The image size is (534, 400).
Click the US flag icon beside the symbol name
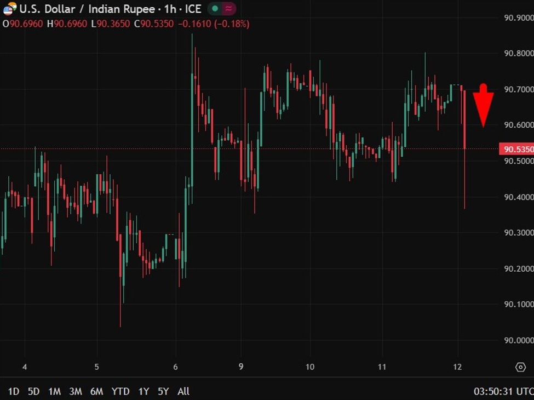[8, 9]
